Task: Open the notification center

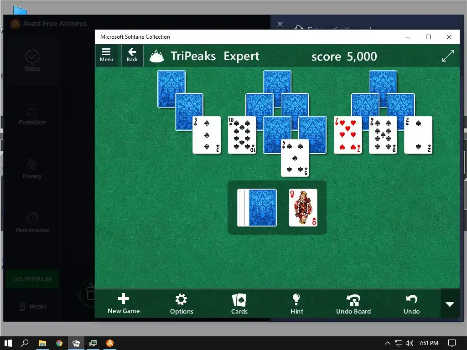Action: coord(452,343)
